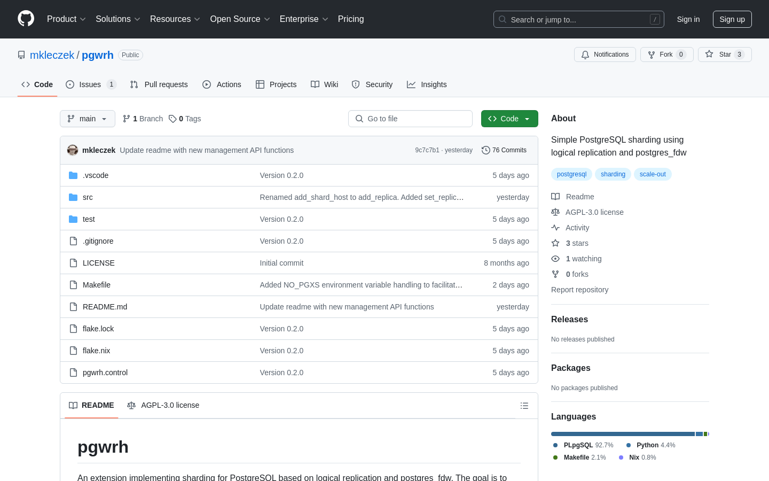769x481 pixels.
Task: Switch to the Issues tab
Action: pos(91,84)
